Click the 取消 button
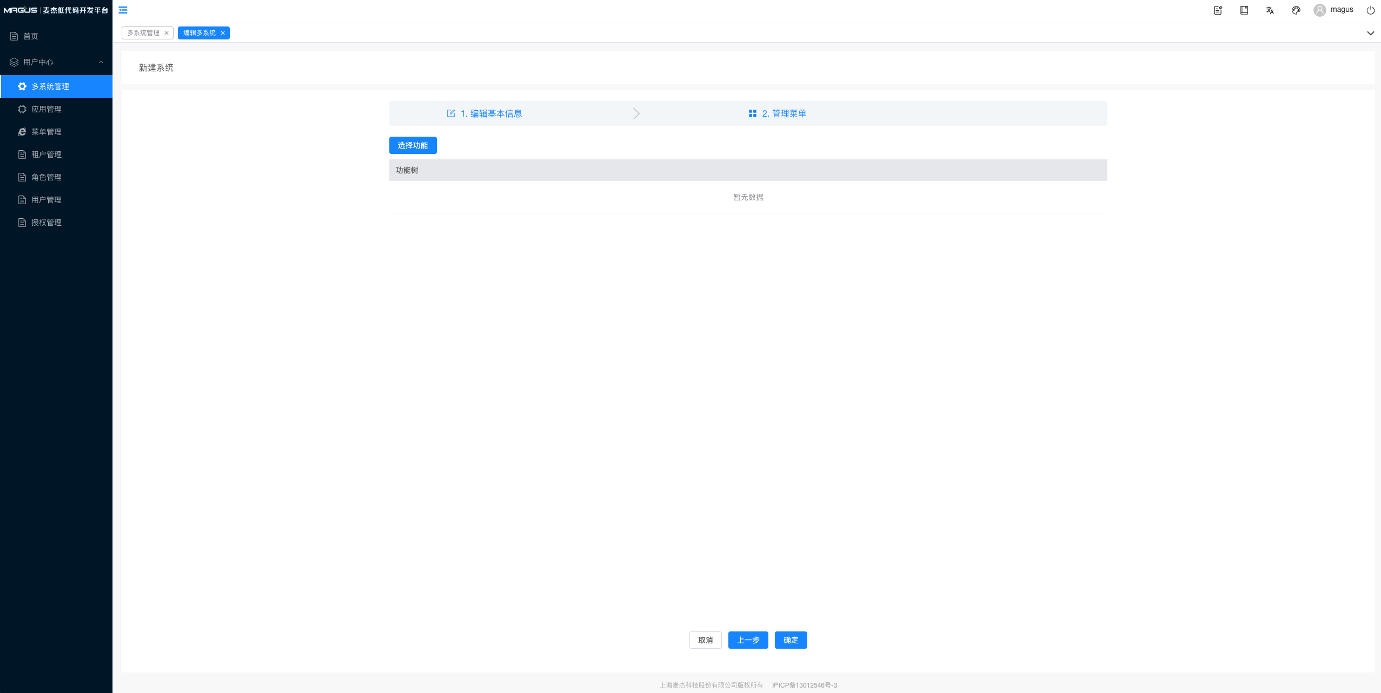Screen dimensions: 1381x693 705,640
